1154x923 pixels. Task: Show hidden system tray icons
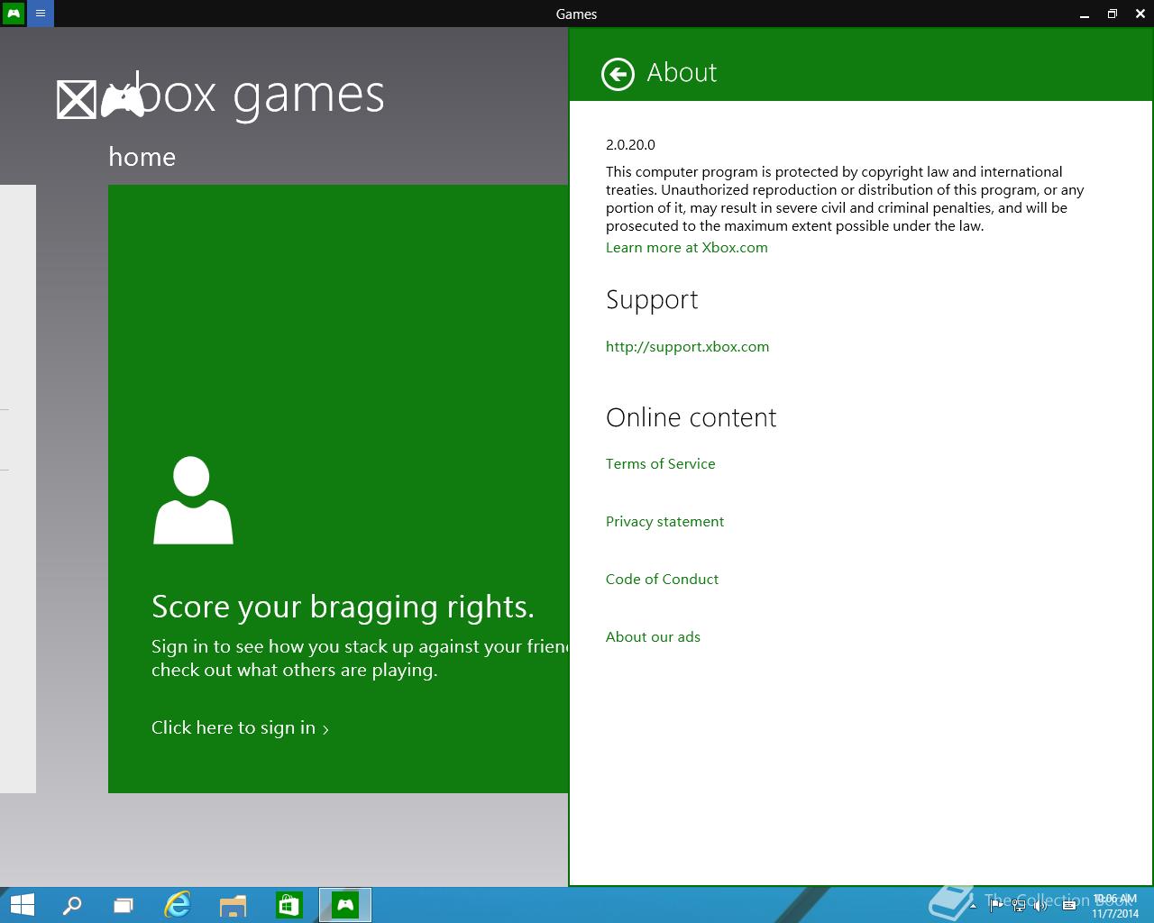[x=973, y=906]
